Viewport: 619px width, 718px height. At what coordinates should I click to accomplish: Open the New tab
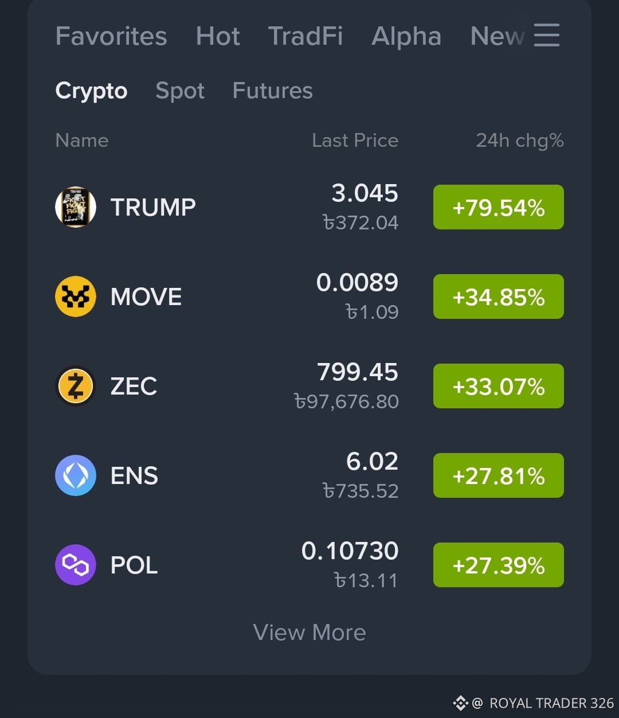(x=497, y=36)
